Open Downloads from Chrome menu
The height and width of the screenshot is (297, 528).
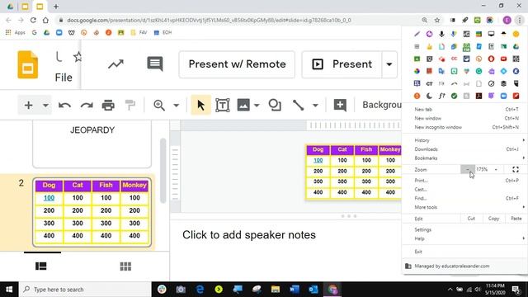pyautogui.click(x=464, y=149)
